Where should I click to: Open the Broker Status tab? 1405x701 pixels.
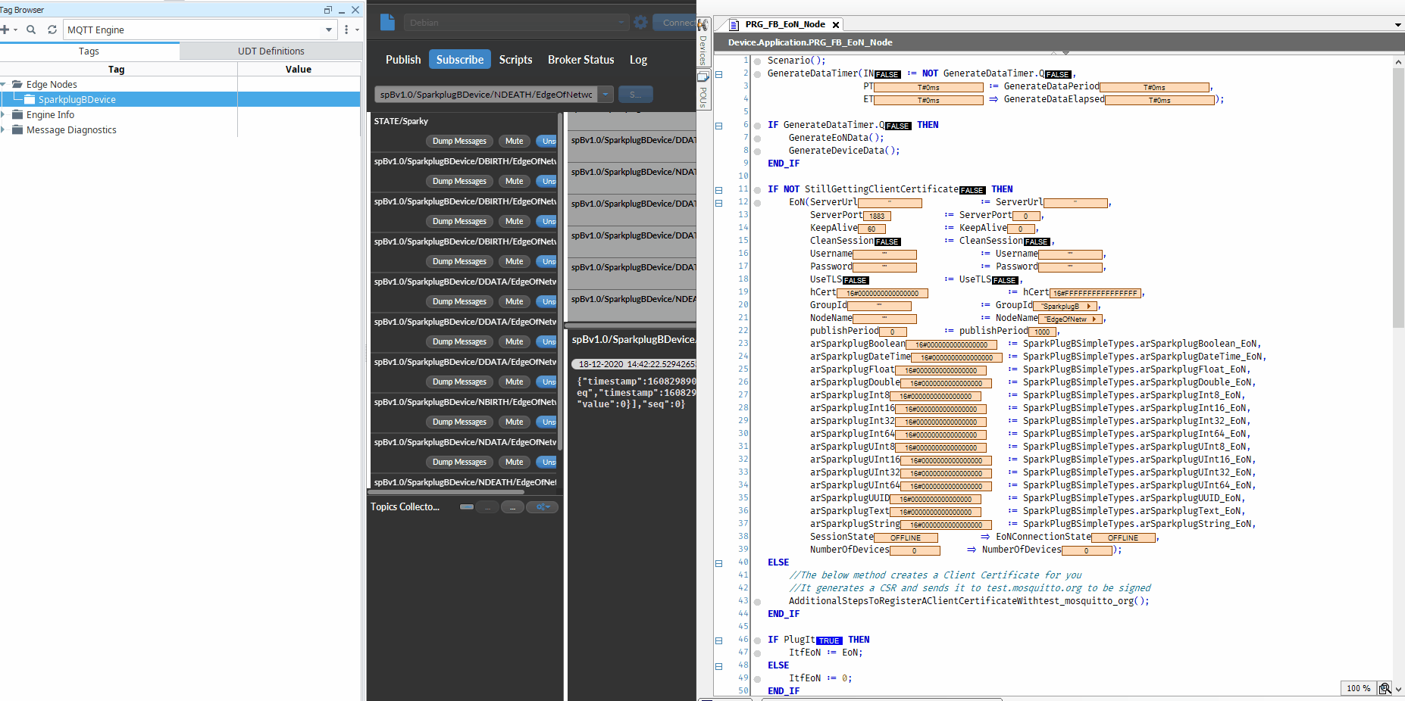tap(580, 59)
